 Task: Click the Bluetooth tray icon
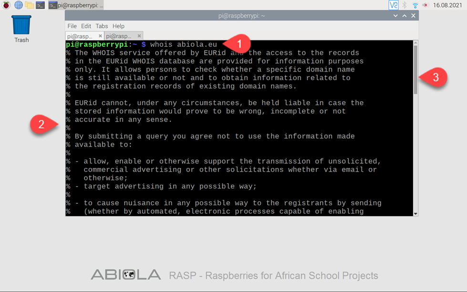click(x=405, y=5)
